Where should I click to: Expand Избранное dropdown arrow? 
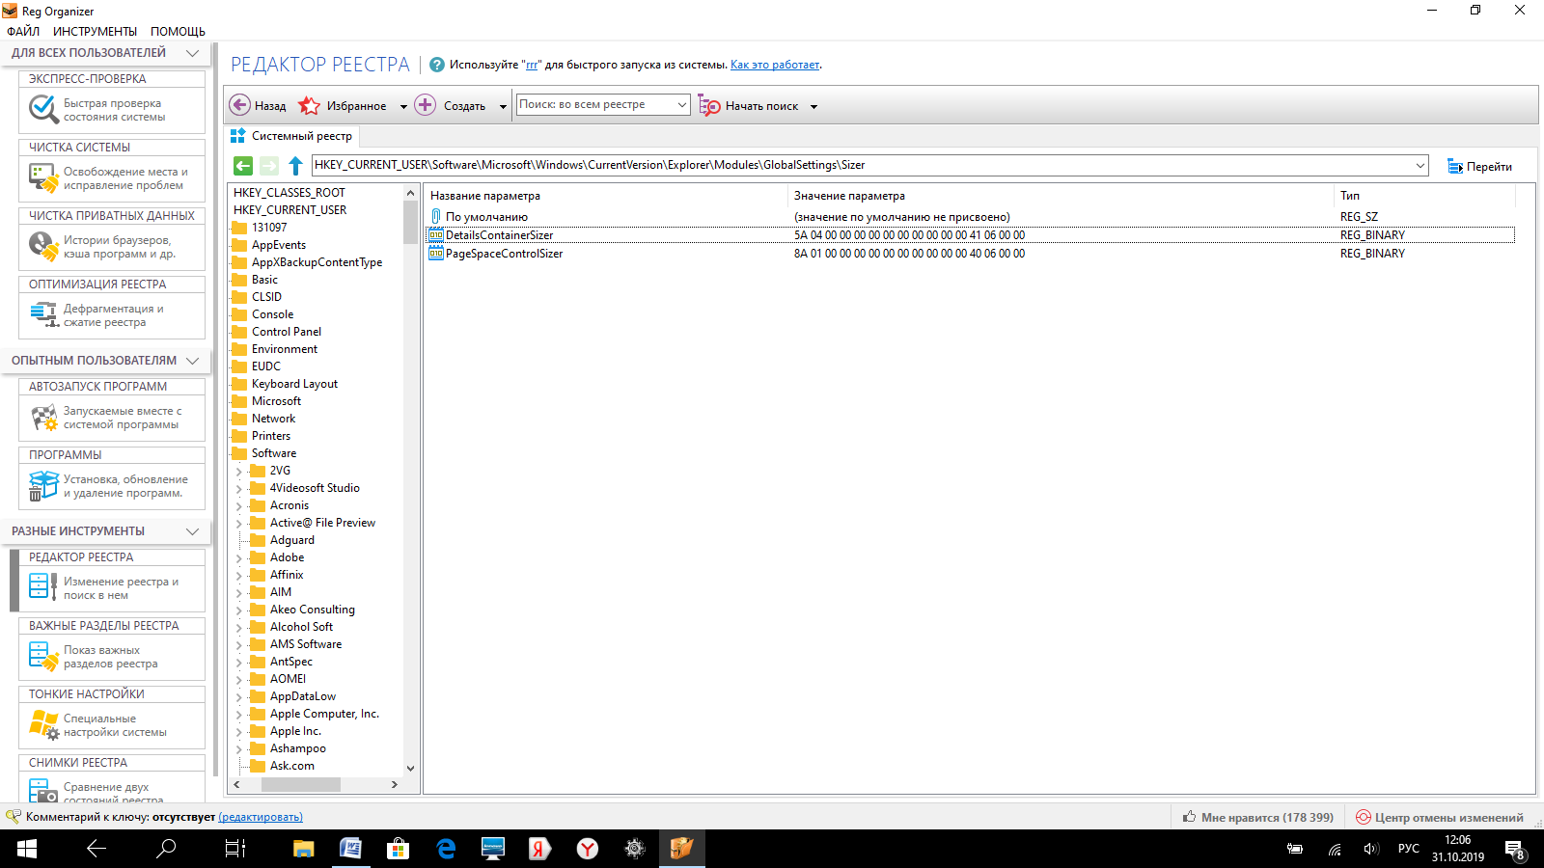click(403, 107)
